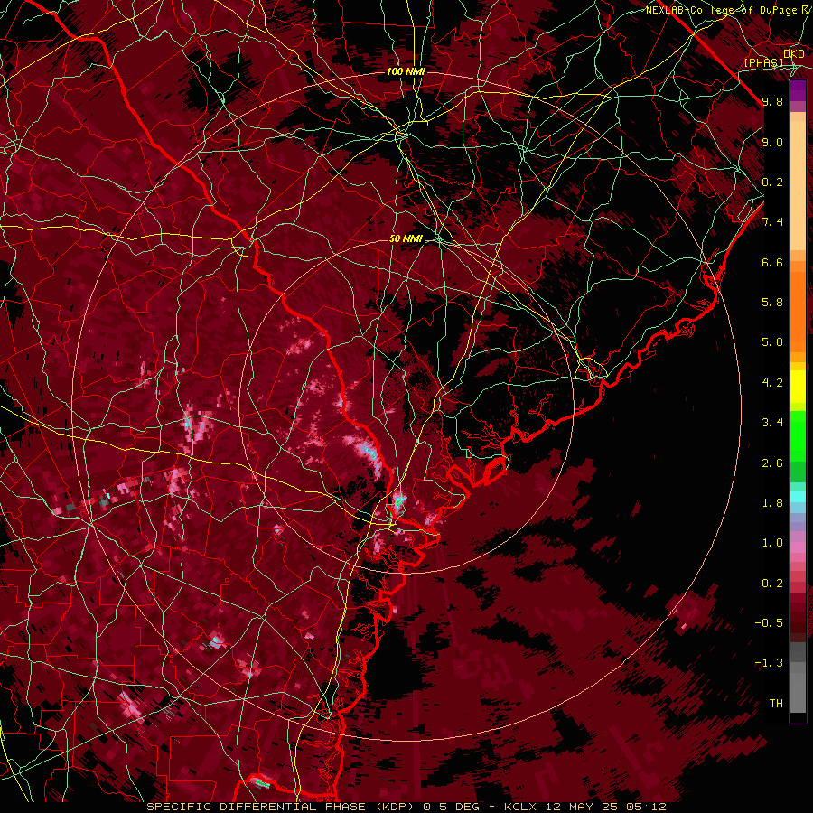Click the gray bottom segment of color bar
813x813 pixels.
coord(798,687)
